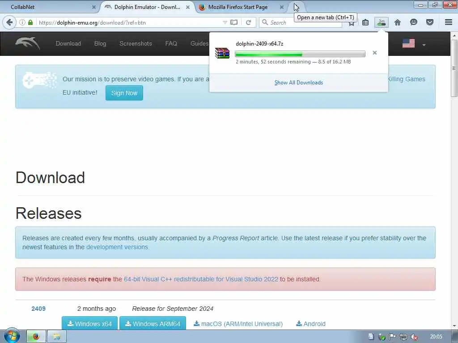Open the US flag language selector
The width and height of the screenshot is (458, 343).
(408, 43)
